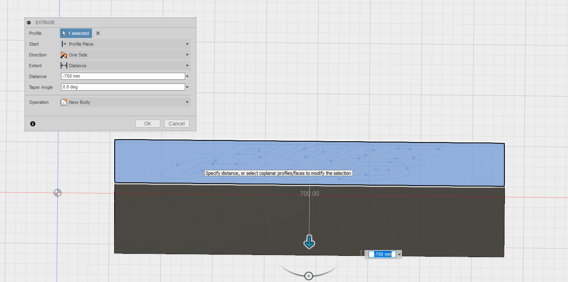Open the Extent 'Distance' dropdown
Viewport: 568px width, 282px height.
[125, 66]
